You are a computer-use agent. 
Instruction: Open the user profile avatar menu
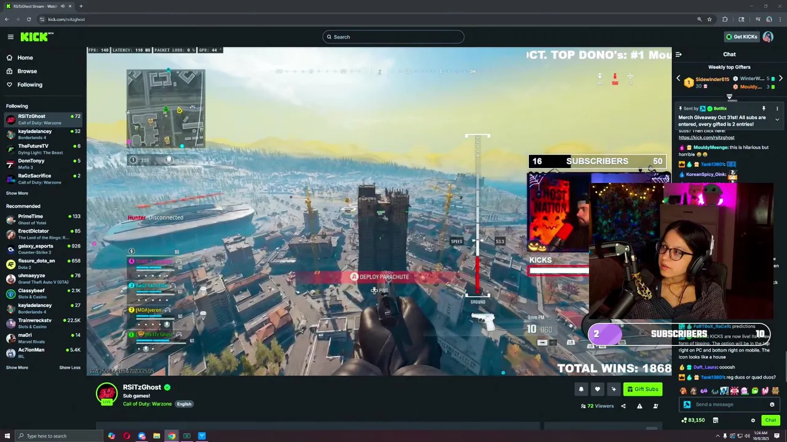[x=768, y=37]
